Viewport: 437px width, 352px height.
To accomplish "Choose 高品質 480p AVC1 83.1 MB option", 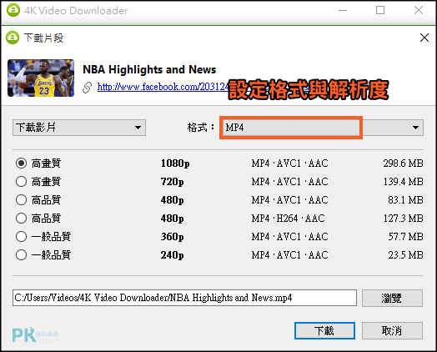I will point(21,200).
